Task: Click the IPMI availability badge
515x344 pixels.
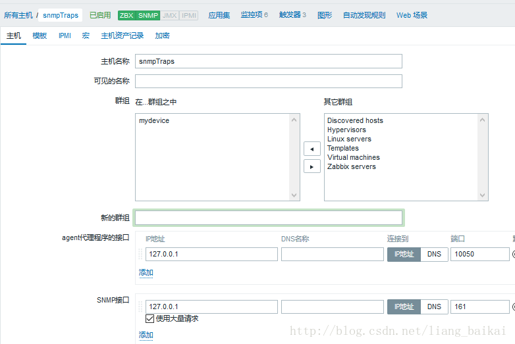Action: point(188,15)
